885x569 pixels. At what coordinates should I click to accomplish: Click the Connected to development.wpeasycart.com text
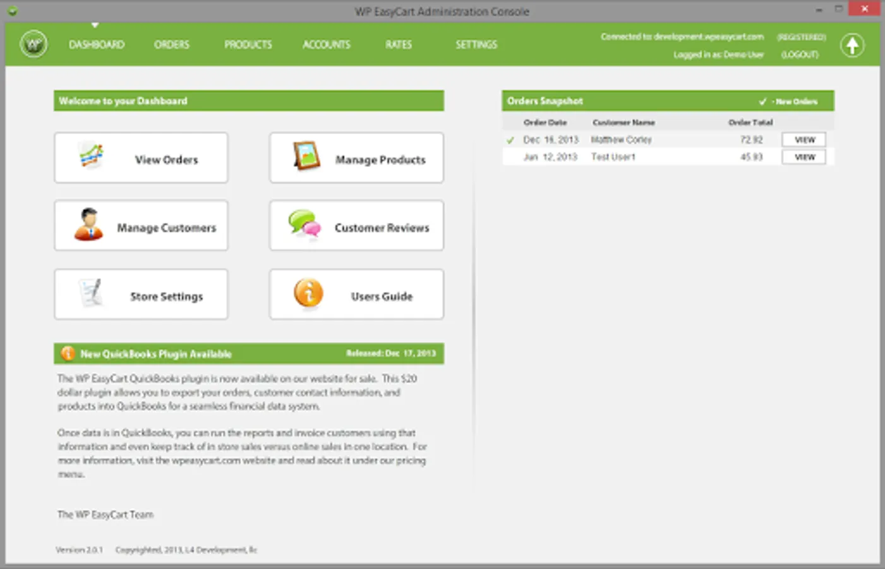pos(682,37)
